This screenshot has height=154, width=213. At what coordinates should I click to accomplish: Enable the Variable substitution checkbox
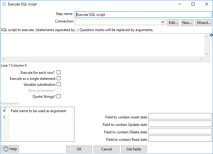point(58,84)
